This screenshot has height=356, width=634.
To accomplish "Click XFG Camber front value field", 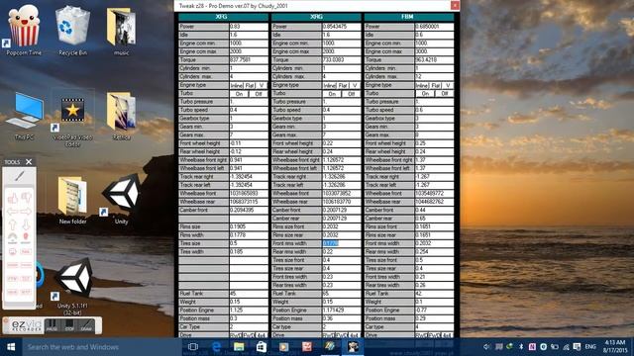I will pos(249,210).
